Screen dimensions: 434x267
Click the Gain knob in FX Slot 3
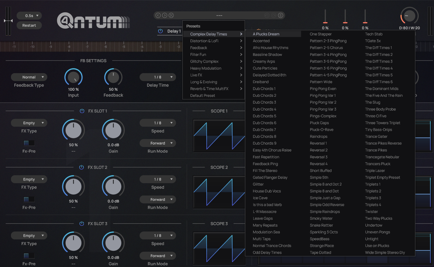(113, 242)
